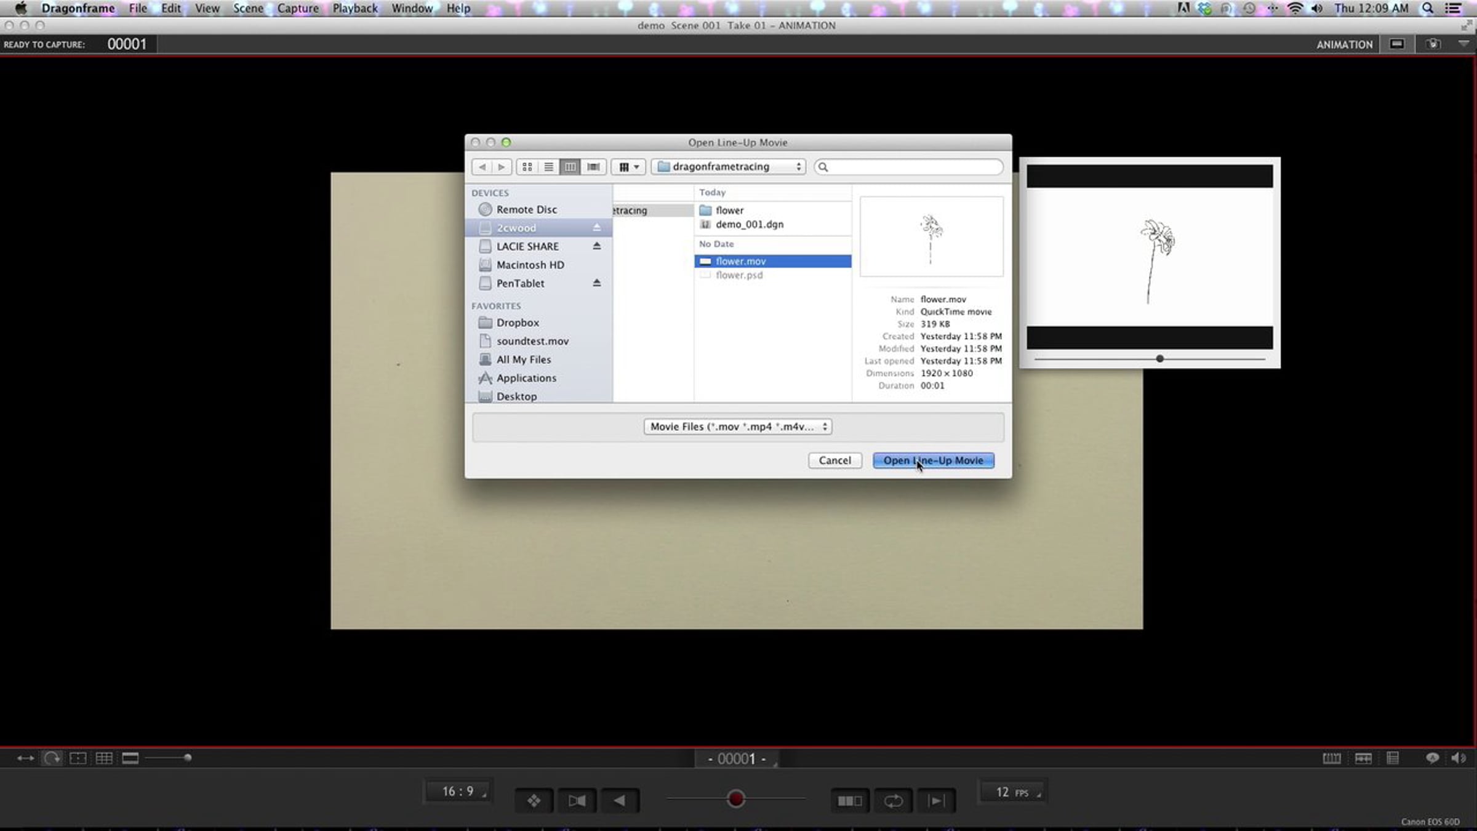Click the play backward arrow button
Viewport: 1477px width, 831px height.
[x=620, y=801]
